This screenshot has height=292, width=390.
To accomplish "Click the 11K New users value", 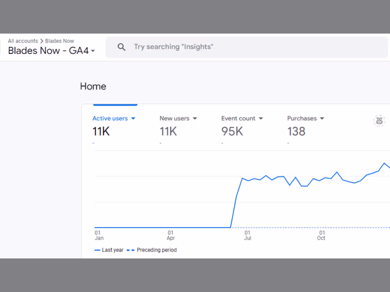I will click(x=168, y=131).
